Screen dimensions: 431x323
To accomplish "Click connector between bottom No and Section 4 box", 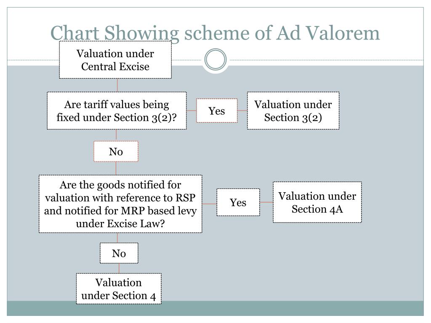I will pos(119,268).
